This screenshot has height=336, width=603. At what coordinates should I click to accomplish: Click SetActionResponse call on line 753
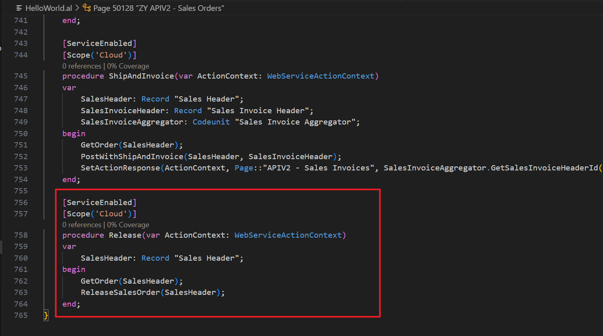120,168
